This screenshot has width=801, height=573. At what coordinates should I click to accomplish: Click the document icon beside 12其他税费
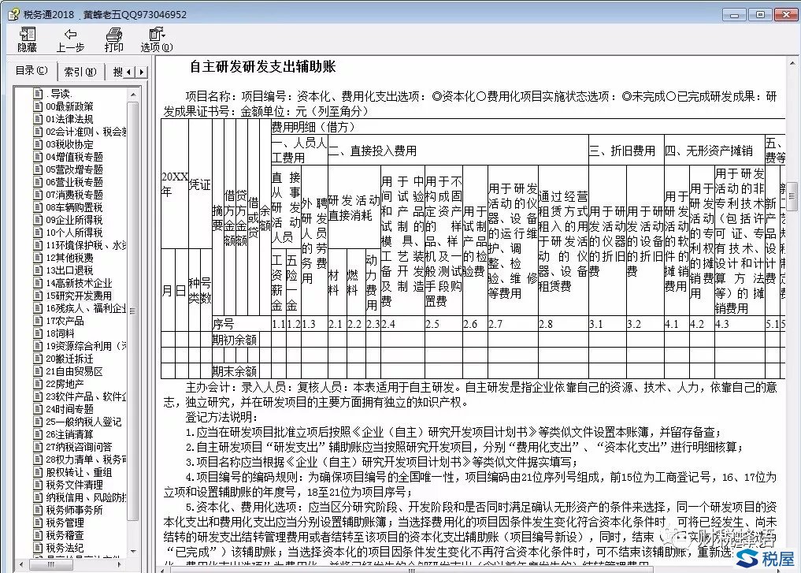[38, 258]
